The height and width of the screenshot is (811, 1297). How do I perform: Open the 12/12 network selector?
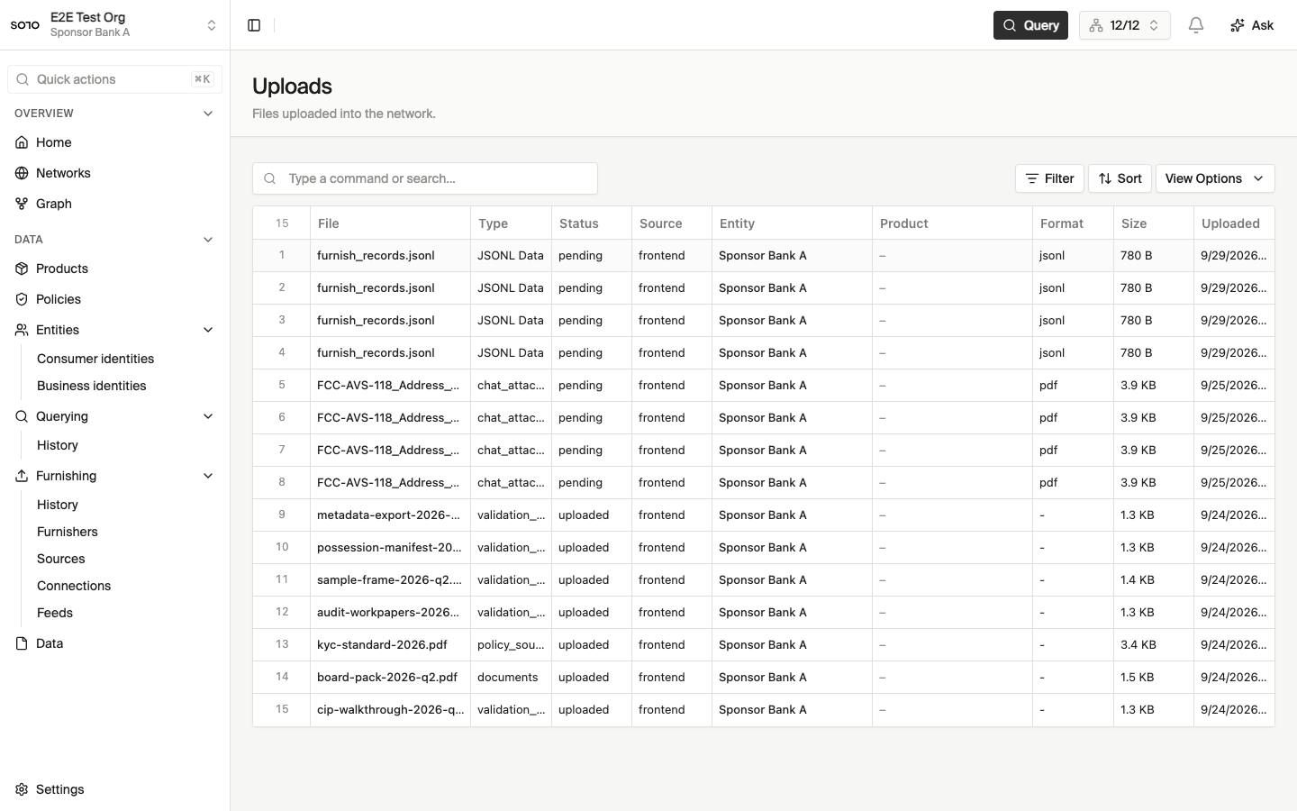pyautogui.click(x=1124, y=25)
